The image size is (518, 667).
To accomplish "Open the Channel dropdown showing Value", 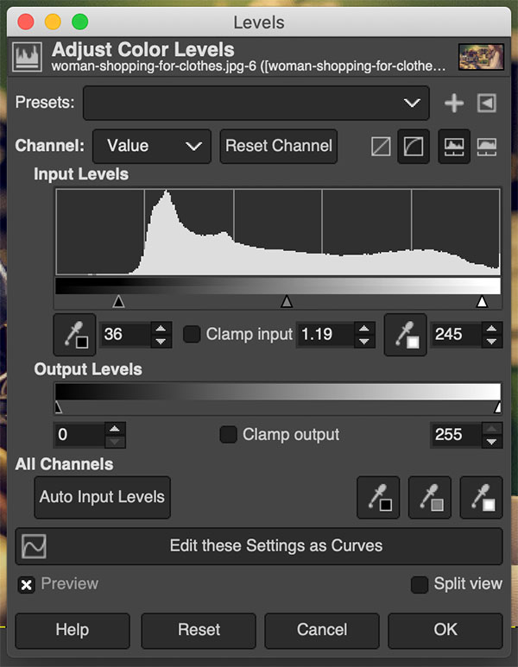I will (x=151, y=147).
